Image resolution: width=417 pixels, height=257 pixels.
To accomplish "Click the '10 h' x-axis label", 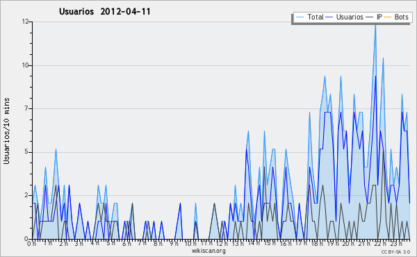I will (190, 244).
